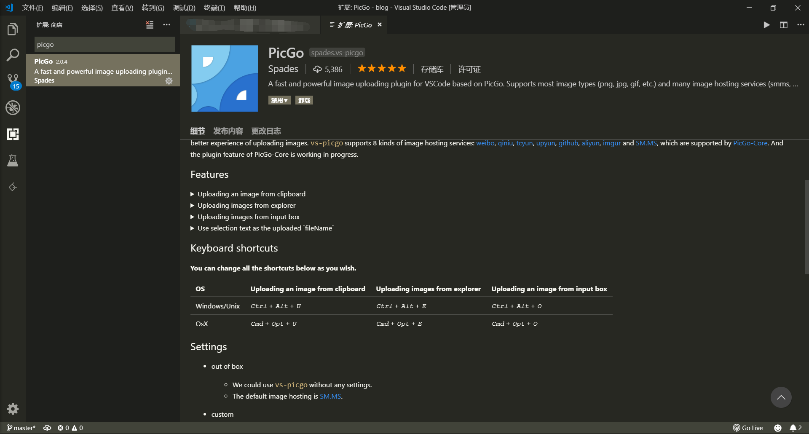Switch to the 发布内容 tab
Viewport: 809px width, 434px height.
(228, 131)
